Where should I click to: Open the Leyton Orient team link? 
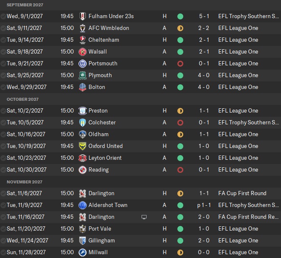[105, 158]
